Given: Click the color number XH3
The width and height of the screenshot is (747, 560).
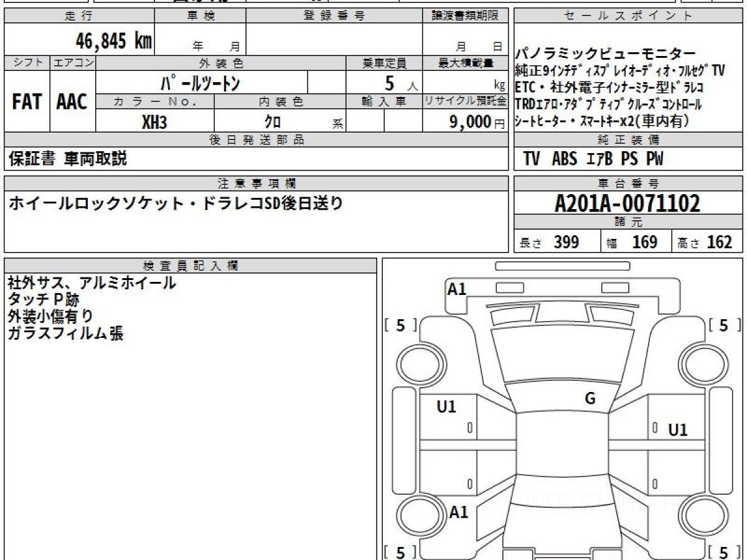Looking at the screenshot, I should [x=154, y=122].
